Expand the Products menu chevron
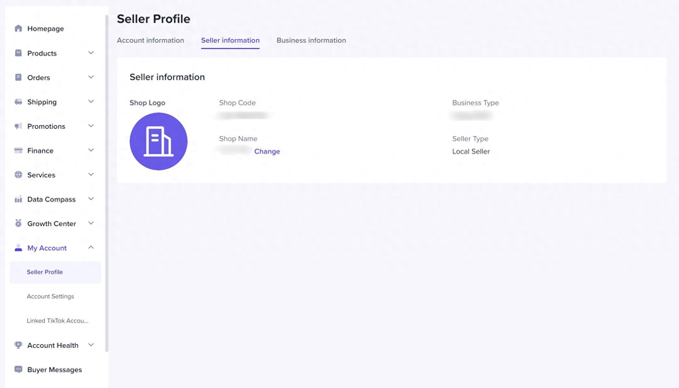This screenshot has width=679, height=388. pos(91,53)
